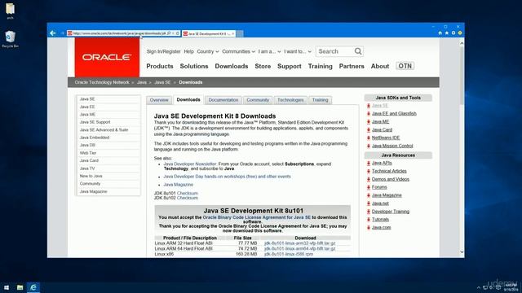The height and width of the screenshot is (293, 522).
Task: Click Sign In/Register link
Action: pos(163,51)
